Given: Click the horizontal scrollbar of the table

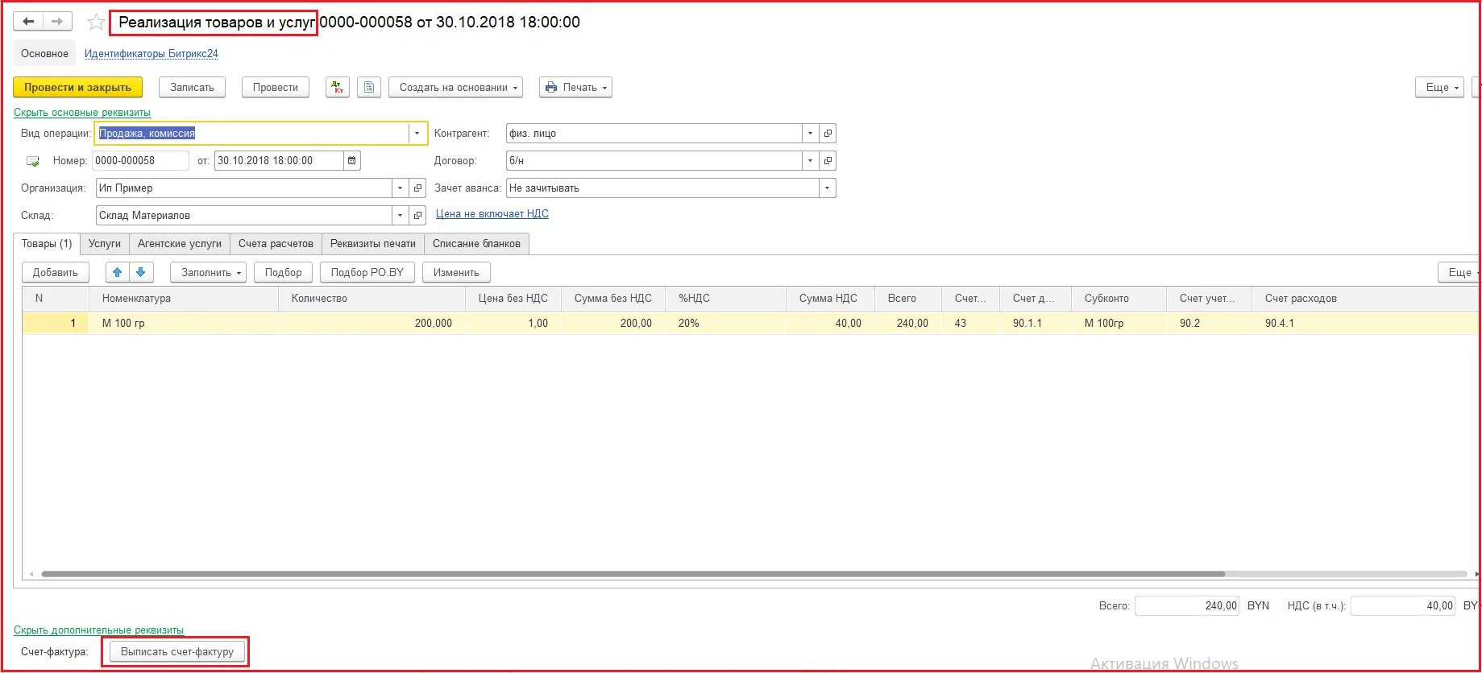Looking at the screenshot, I should [633, 574].
